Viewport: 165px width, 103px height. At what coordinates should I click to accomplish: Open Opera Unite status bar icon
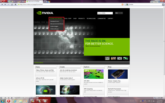[9, 98]
